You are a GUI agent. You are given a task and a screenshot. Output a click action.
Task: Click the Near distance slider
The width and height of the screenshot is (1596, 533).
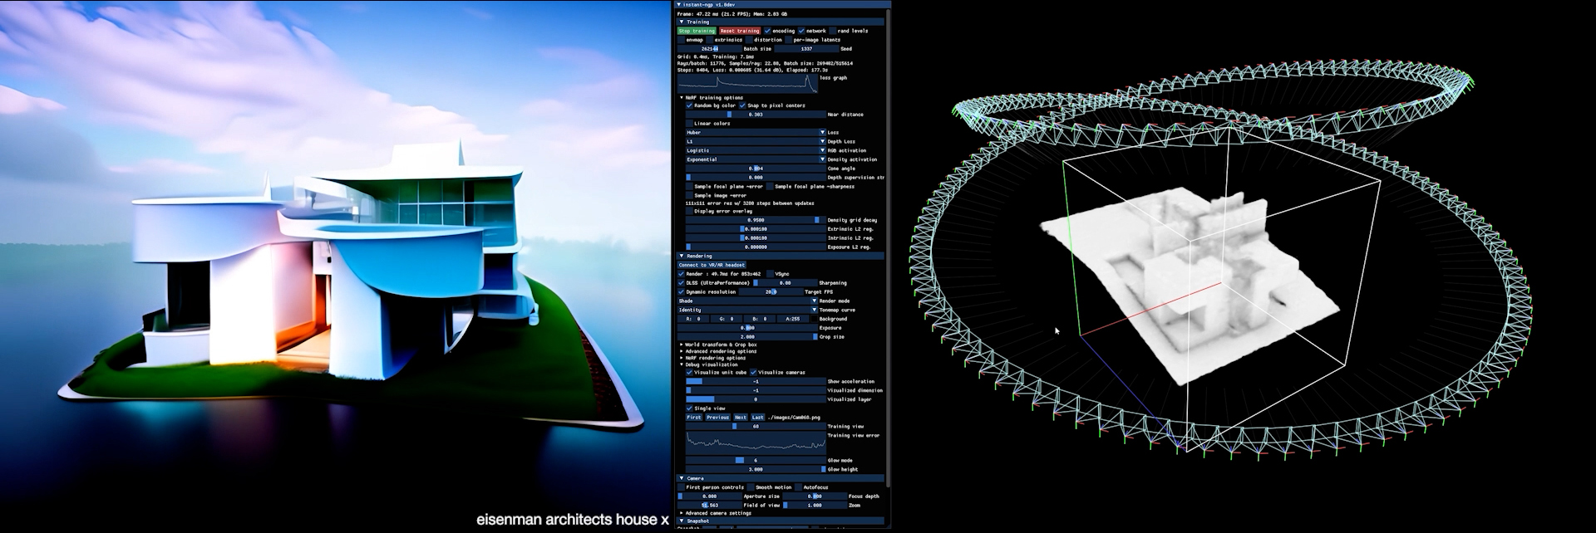[x=755, y=115]
